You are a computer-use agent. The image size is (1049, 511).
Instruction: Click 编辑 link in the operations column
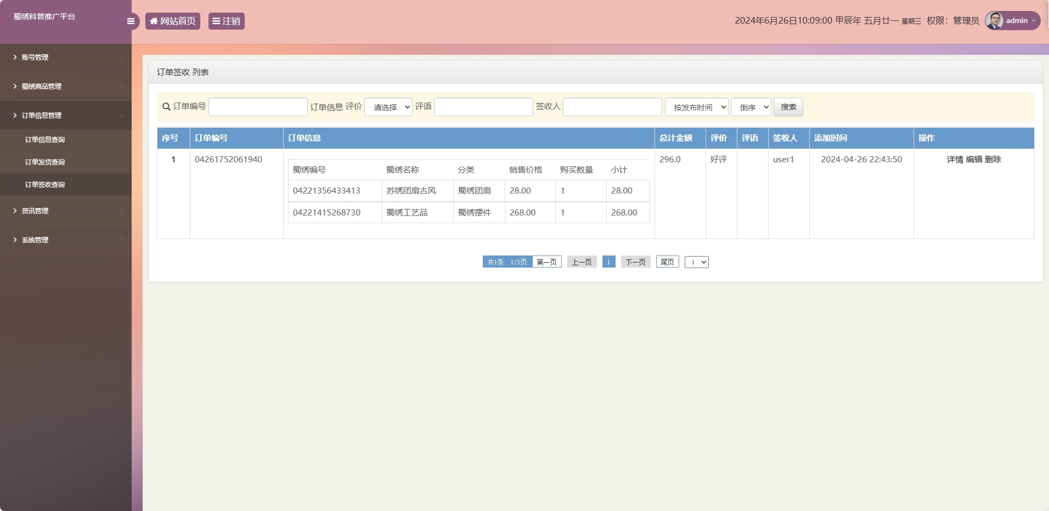(974, 160)
